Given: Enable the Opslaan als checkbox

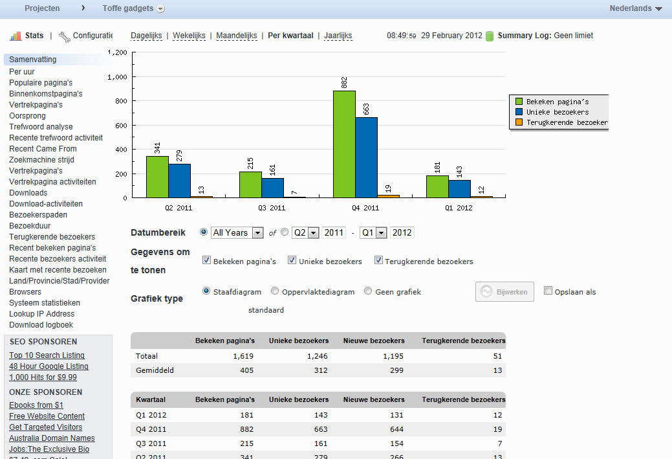Looking at the screenshot, I should 548,291.
